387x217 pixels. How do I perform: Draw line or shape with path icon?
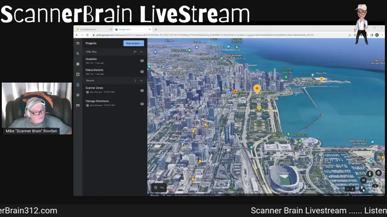coord(162,187)
